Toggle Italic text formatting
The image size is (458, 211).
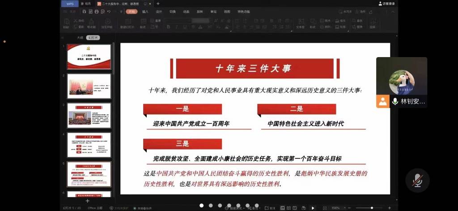176,27
